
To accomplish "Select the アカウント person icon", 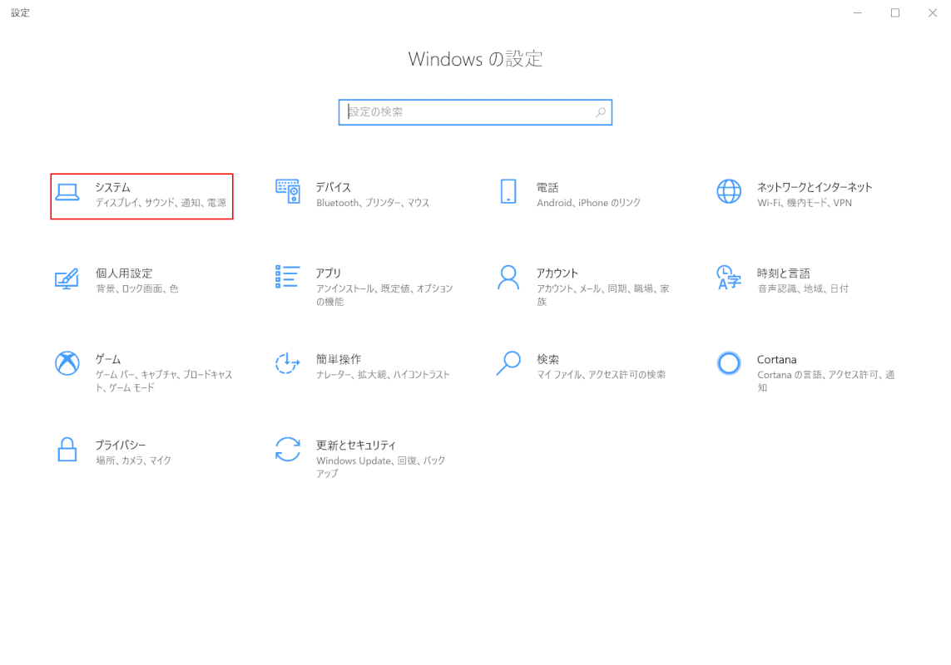I will (x=508, y=278).
